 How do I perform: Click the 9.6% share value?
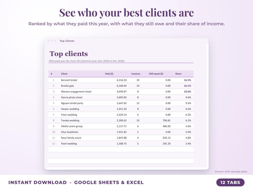coord(188,98)
